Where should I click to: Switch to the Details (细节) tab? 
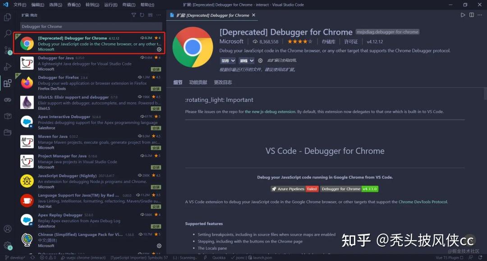pyautogui.click(x=178, y=82)
